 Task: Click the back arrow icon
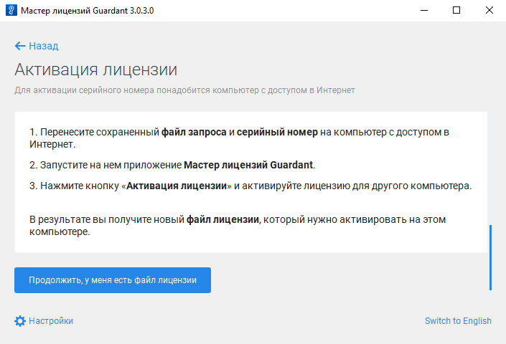20,46
